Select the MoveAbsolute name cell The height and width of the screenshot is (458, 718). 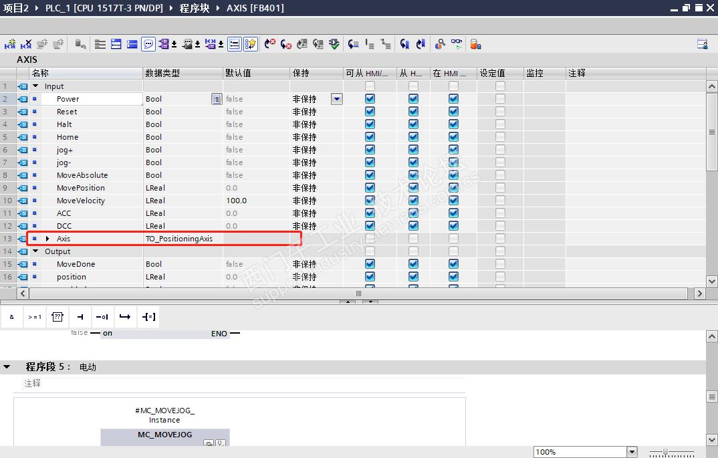[x=82, y=175]
